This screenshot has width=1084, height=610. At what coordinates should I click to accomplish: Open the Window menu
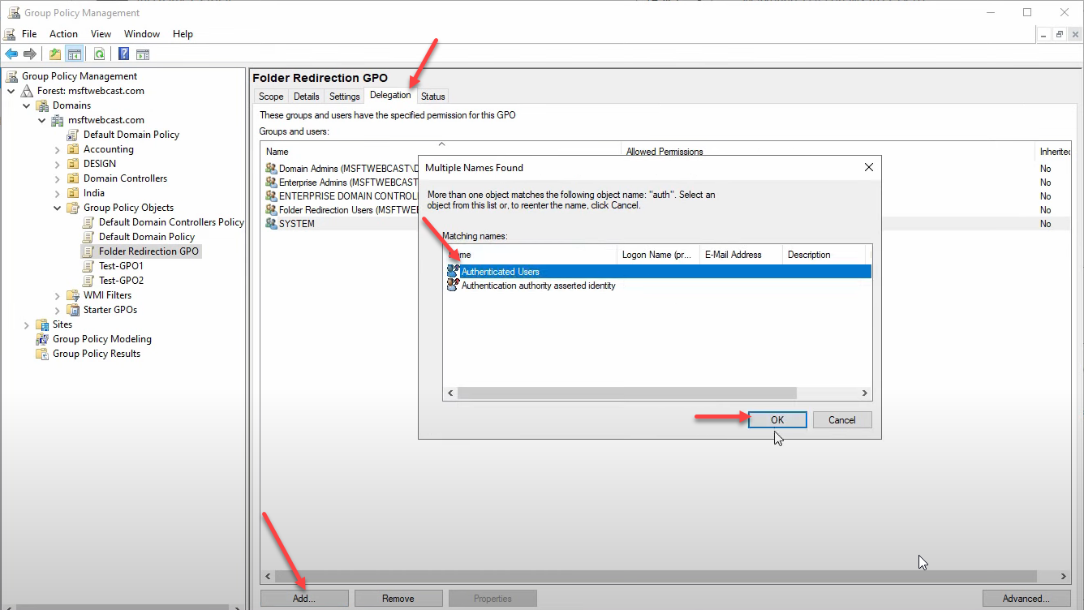(142, 34)
